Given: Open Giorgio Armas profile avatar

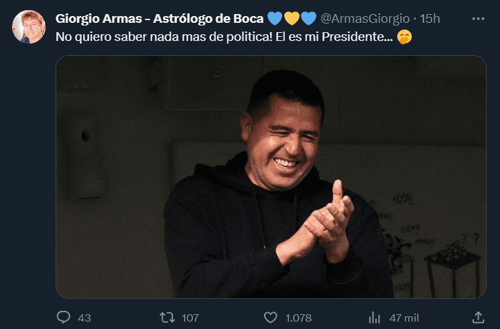Looking at the screenshot, I should [x=29, y=27].
